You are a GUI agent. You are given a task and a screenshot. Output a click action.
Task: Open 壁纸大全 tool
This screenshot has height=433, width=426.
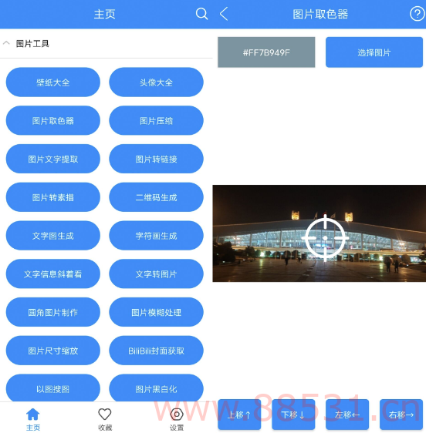(x=52, y=82)
